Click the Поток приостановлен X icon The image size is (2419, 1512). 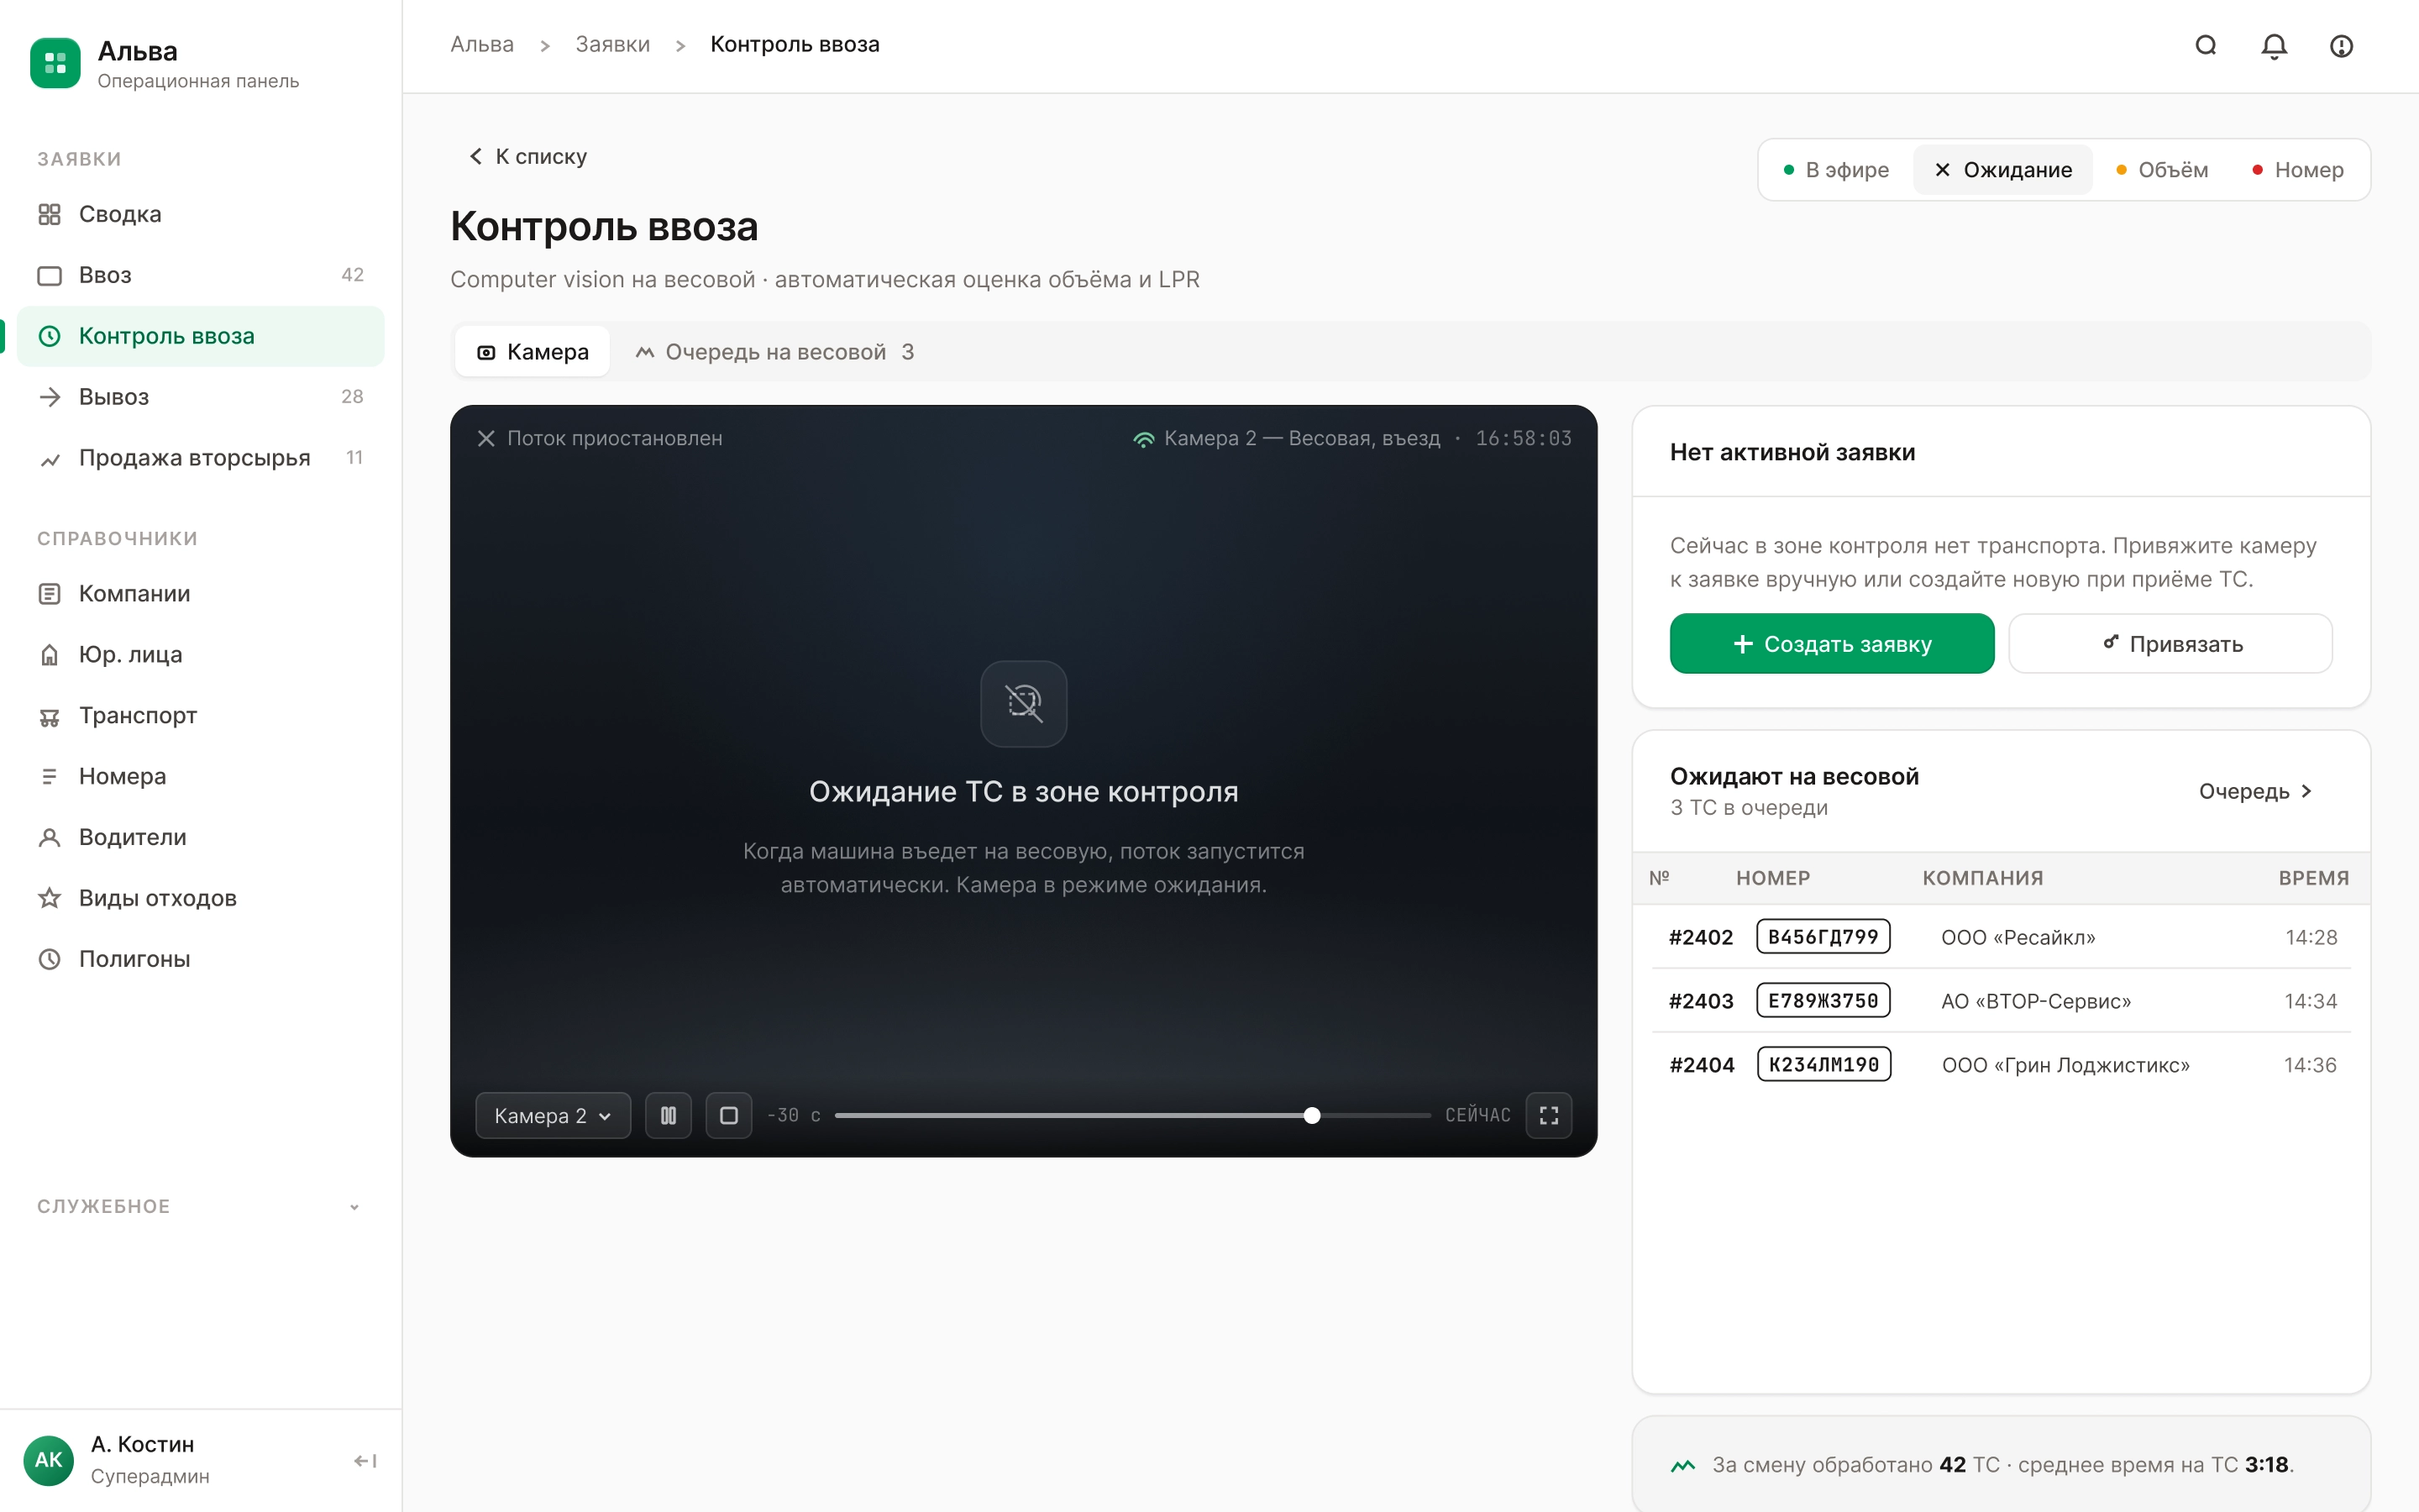[x=485, y=439]
